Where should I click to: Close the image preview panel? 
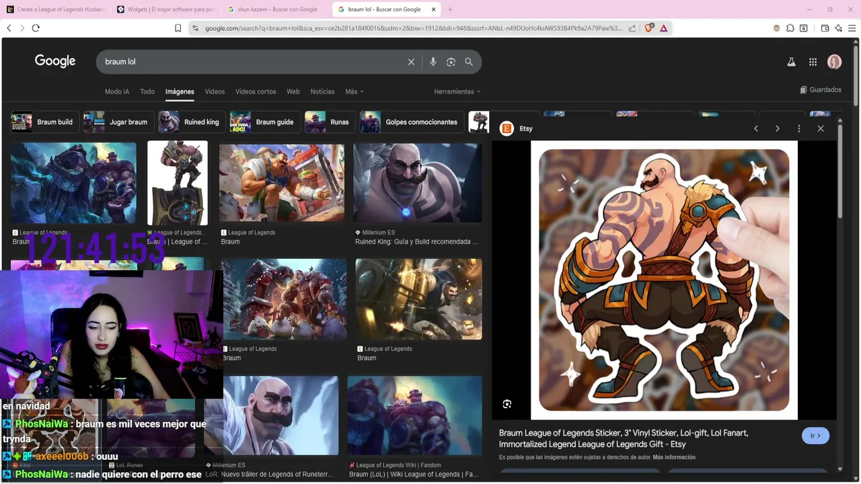point(821,128)
